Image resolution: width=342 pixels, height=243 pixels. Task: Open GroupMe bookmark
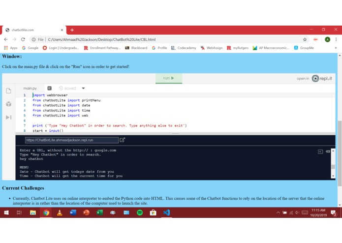(304, 48)
